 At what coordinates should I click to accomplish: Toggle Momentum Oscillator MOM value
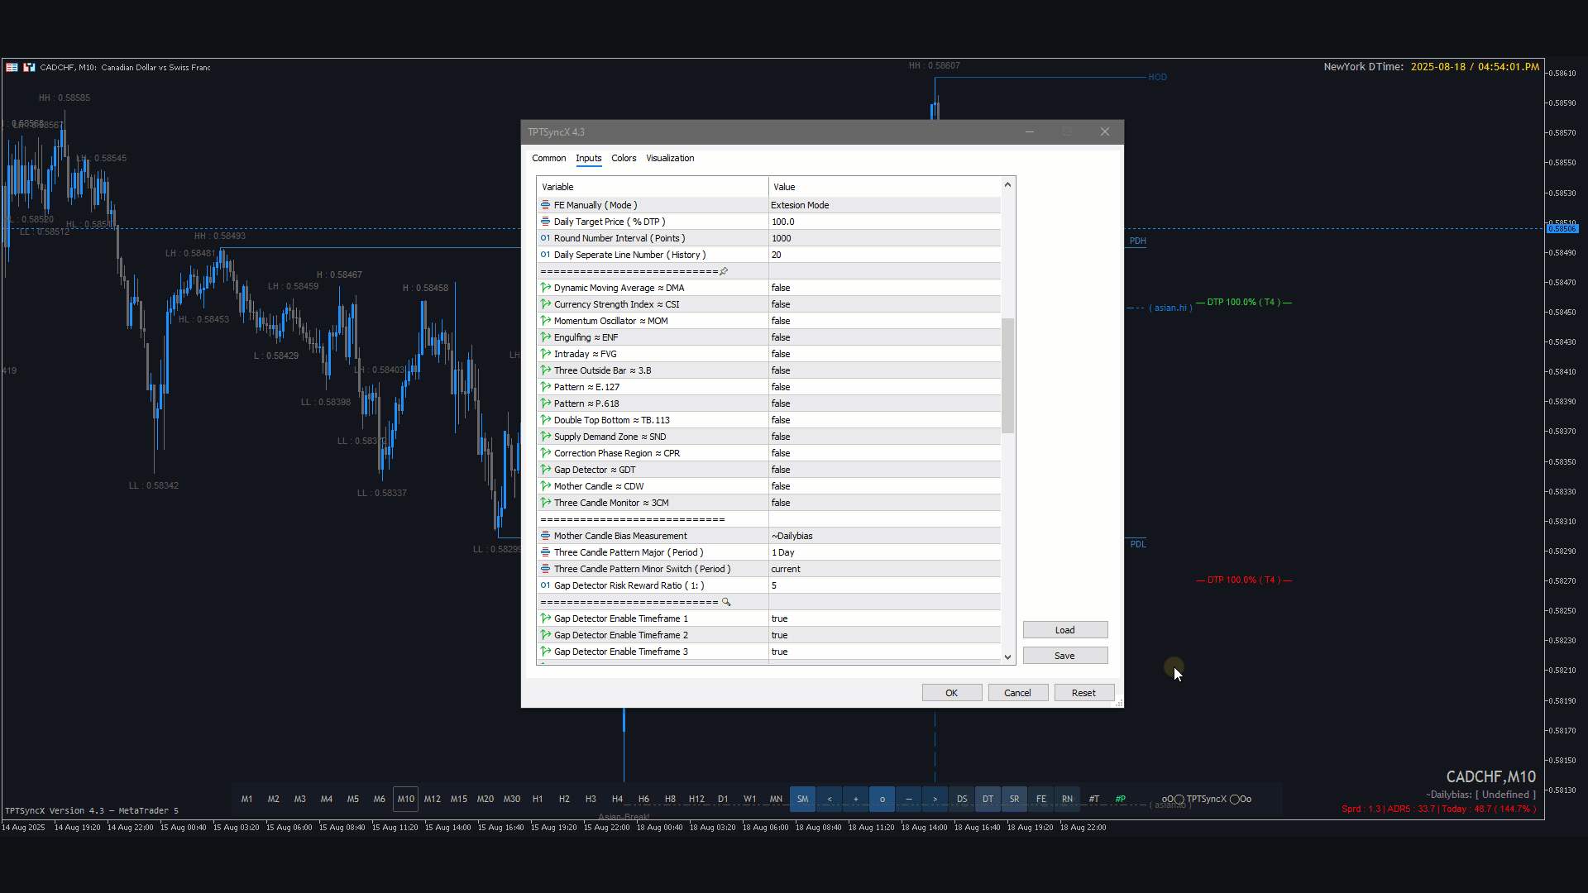tap(884, 321)
